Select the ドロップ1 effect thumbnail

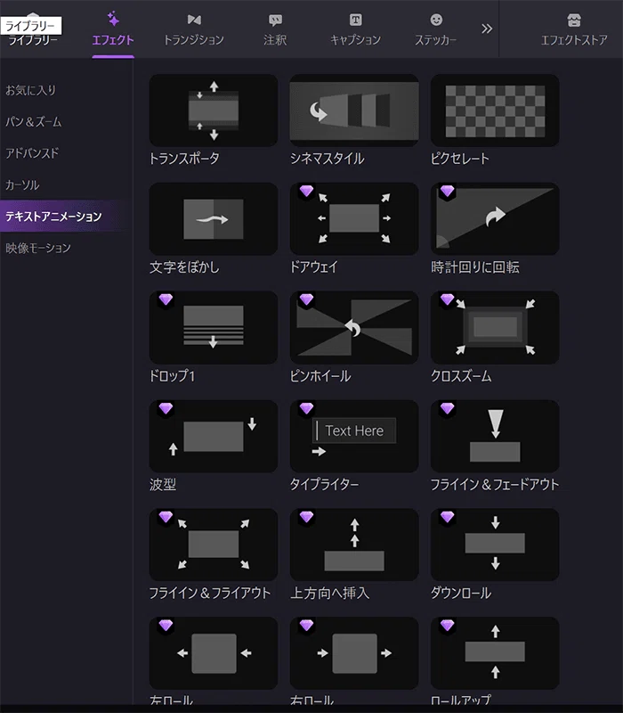pos(214,327)
